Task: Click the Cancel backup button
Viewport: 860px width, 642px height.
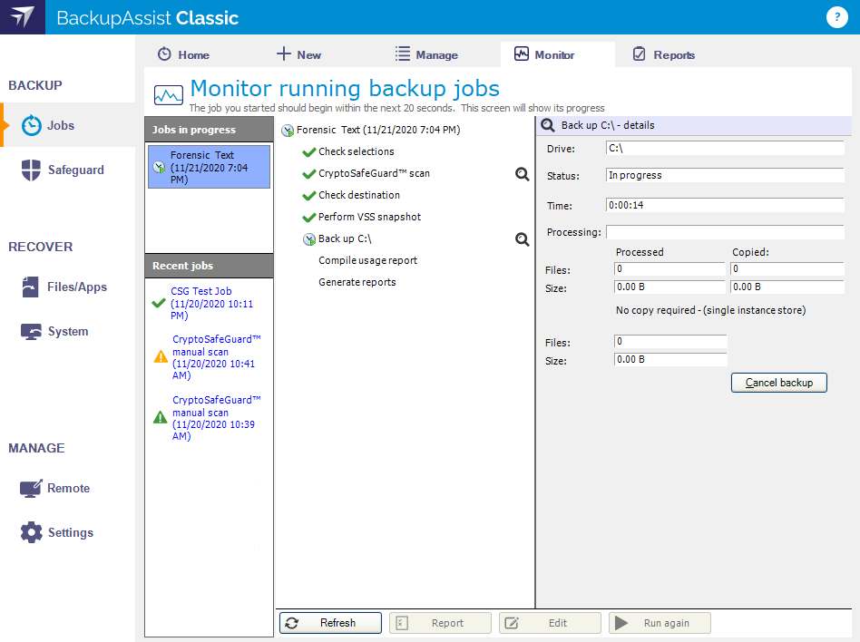Action: [x=779, y=383]
